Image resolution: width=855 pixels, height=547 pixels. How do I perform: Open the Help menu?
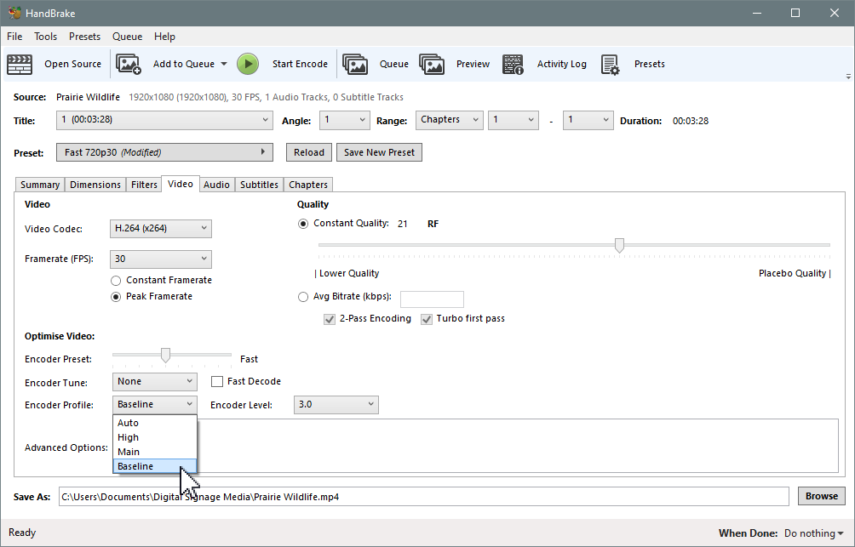[x=164, y=37]
